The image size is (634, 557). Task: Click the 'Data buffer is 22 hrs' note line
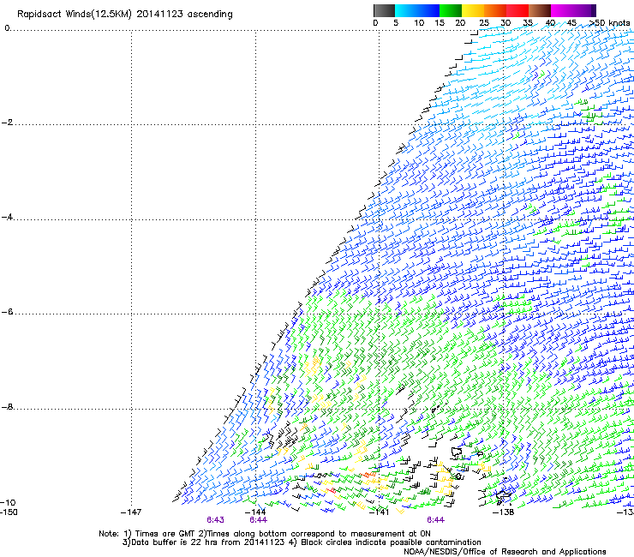click(302, 542)
